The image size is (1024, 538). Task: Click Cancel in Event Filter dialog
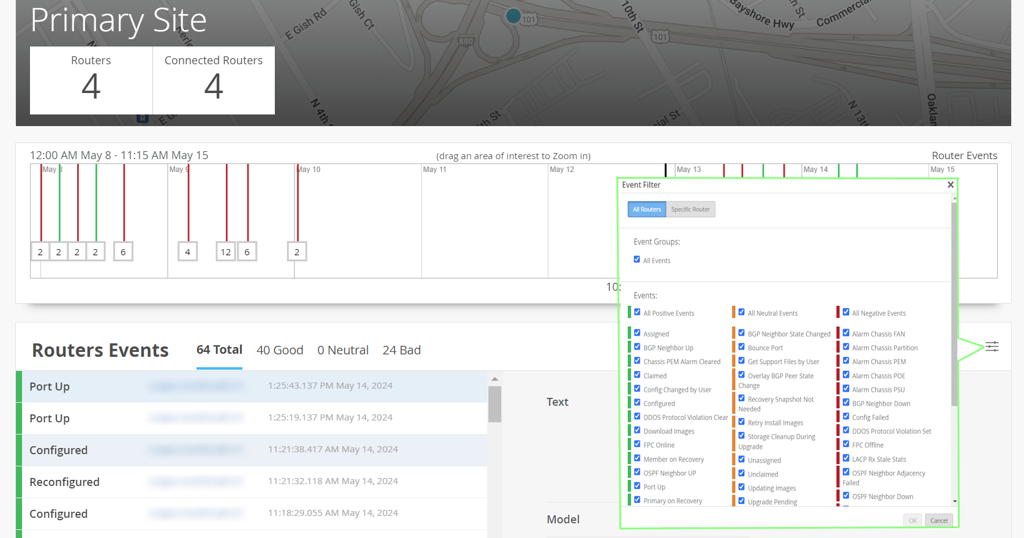tap(938, 520)
